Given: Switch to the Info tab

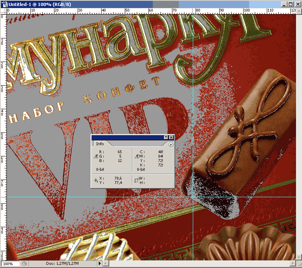Looking at the screenshot, I should [x=100, y=144].
